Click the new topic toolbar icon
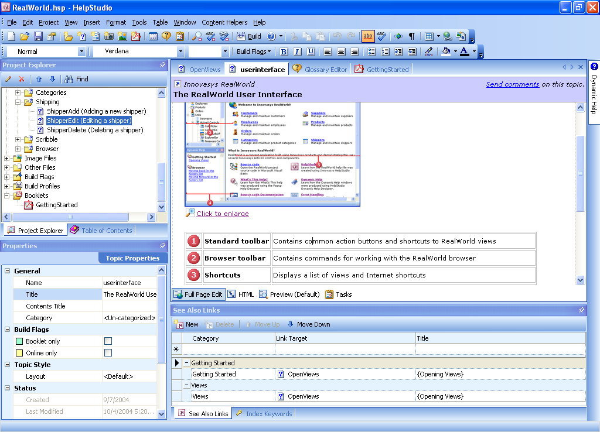 82,36
